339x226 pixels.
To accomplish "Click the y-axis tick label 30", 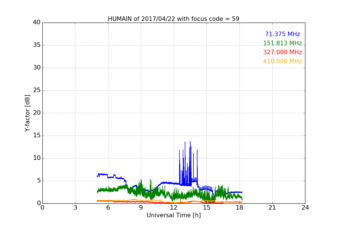I will (37, 68).
